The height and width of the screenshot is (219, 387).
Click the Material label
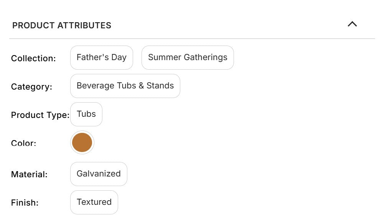pos(29,175)
